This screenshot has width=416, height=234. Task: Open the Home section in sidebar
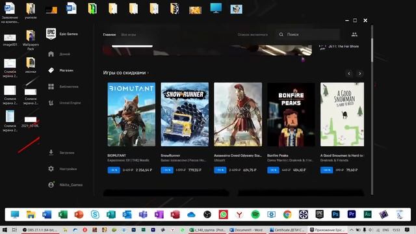point(59,54)
